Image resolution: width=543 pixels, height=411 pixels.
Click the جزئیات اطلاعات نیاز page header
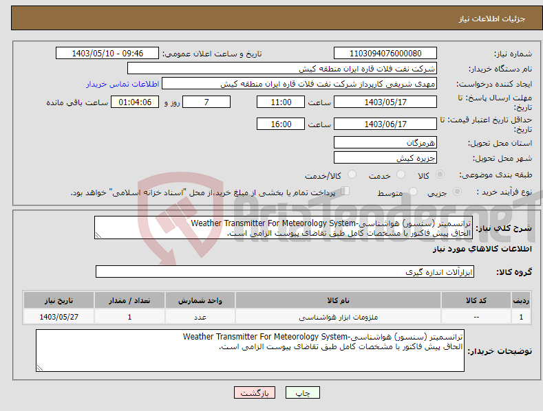492,19
